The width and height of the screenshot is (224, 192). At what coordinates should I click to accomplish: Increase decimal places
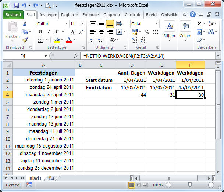(x=135, y=40)
